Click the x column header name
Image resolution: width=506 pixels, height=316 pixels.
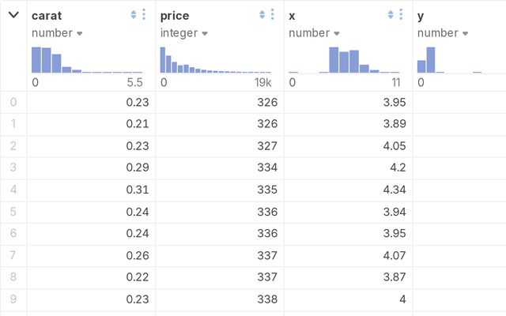point(292,15)
